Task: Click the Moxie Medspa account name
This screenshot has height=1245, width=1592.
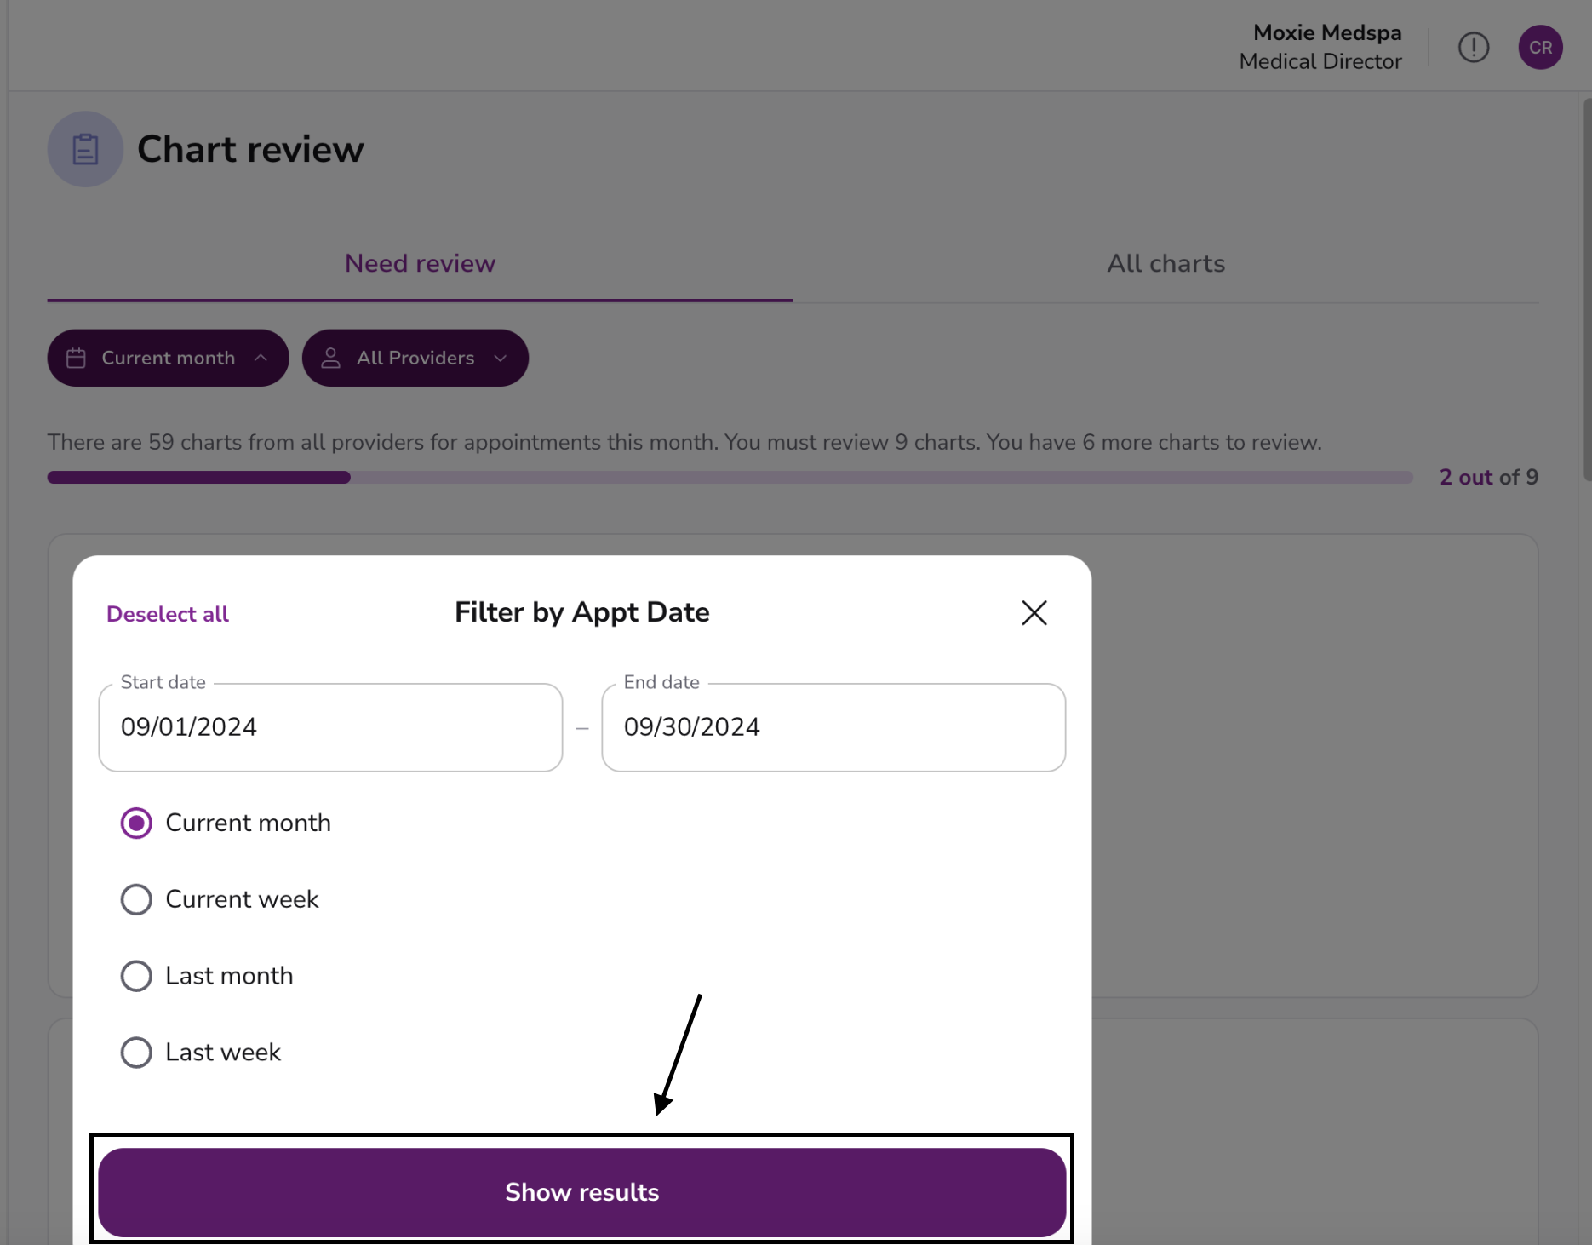Action: [1327, 32]
